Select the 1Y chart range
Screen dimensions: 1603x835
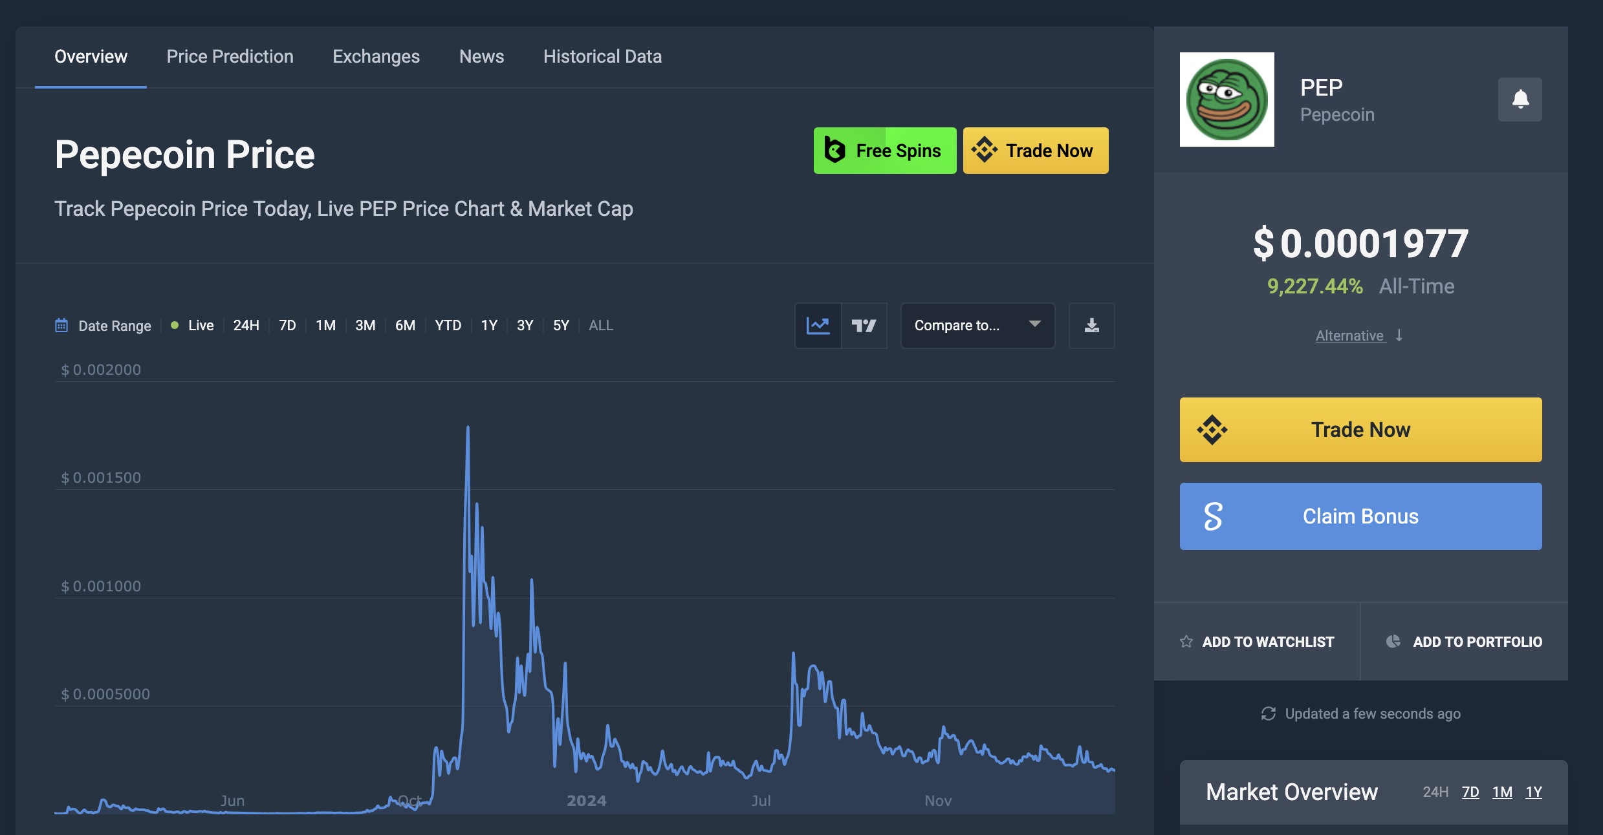click(x=489, y=326)
